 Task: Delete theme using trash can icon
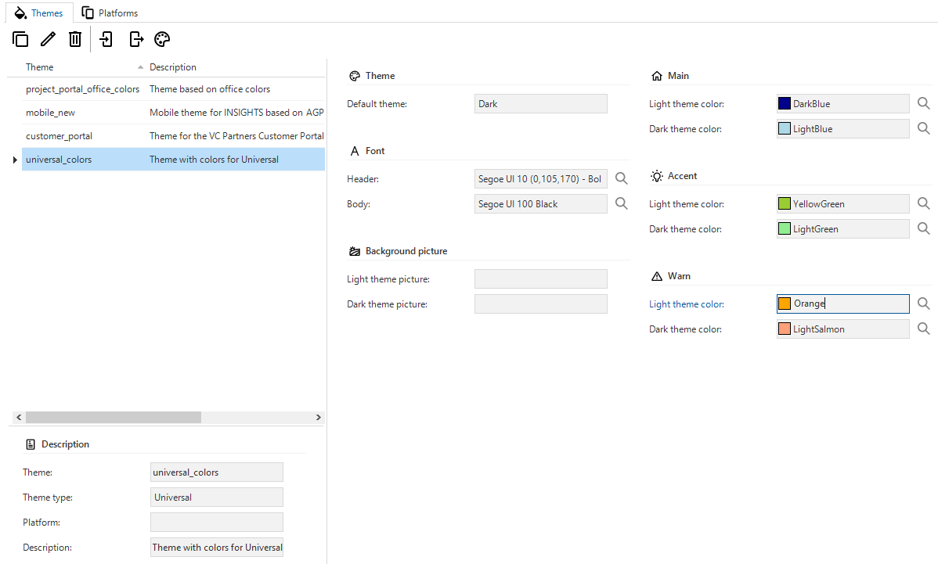(x=74, y=39)
